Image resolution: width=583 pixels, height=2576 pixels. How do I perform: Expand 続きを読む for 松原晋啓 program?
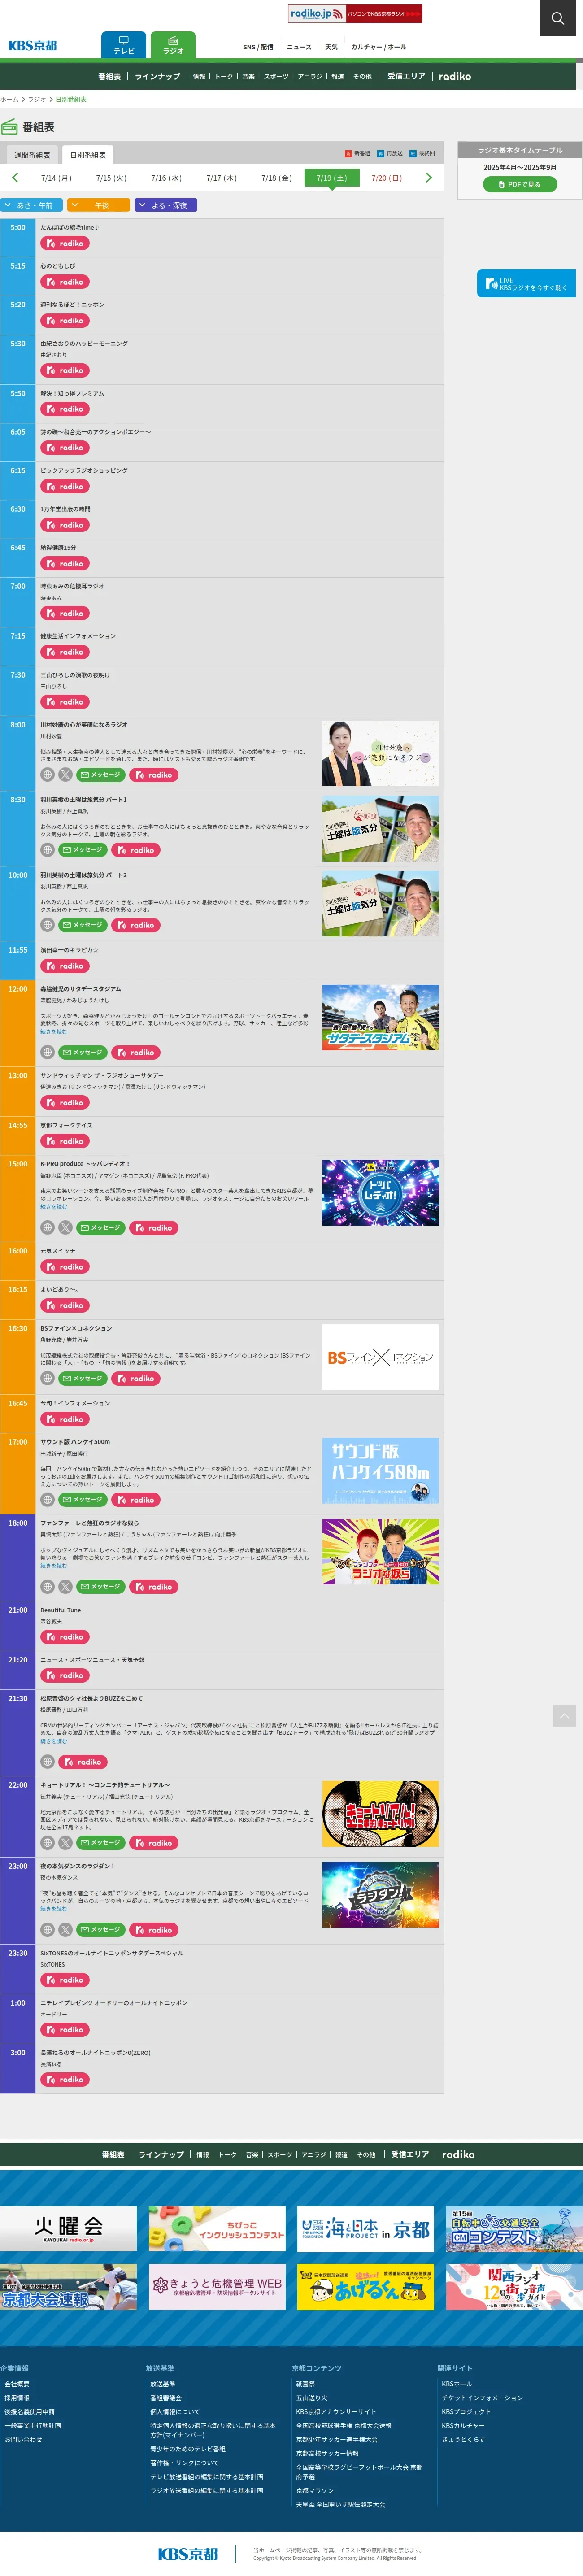coord(53,1741)
